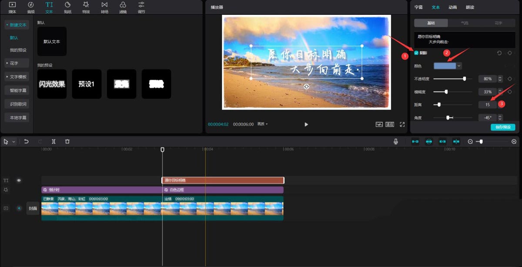Click the microphone recording icon above the timeline

tap(395, 141)
